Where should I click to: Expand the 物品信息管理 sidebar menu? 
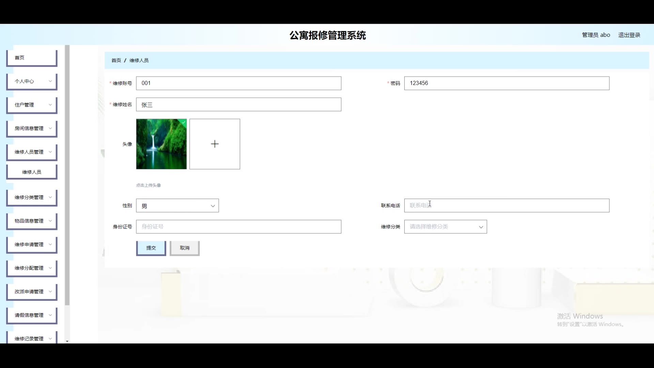point(32,221)
